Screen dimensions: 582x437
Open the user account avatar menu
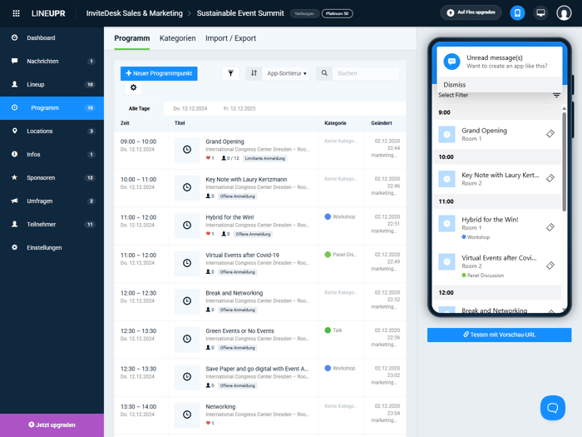tap(565, 13)
